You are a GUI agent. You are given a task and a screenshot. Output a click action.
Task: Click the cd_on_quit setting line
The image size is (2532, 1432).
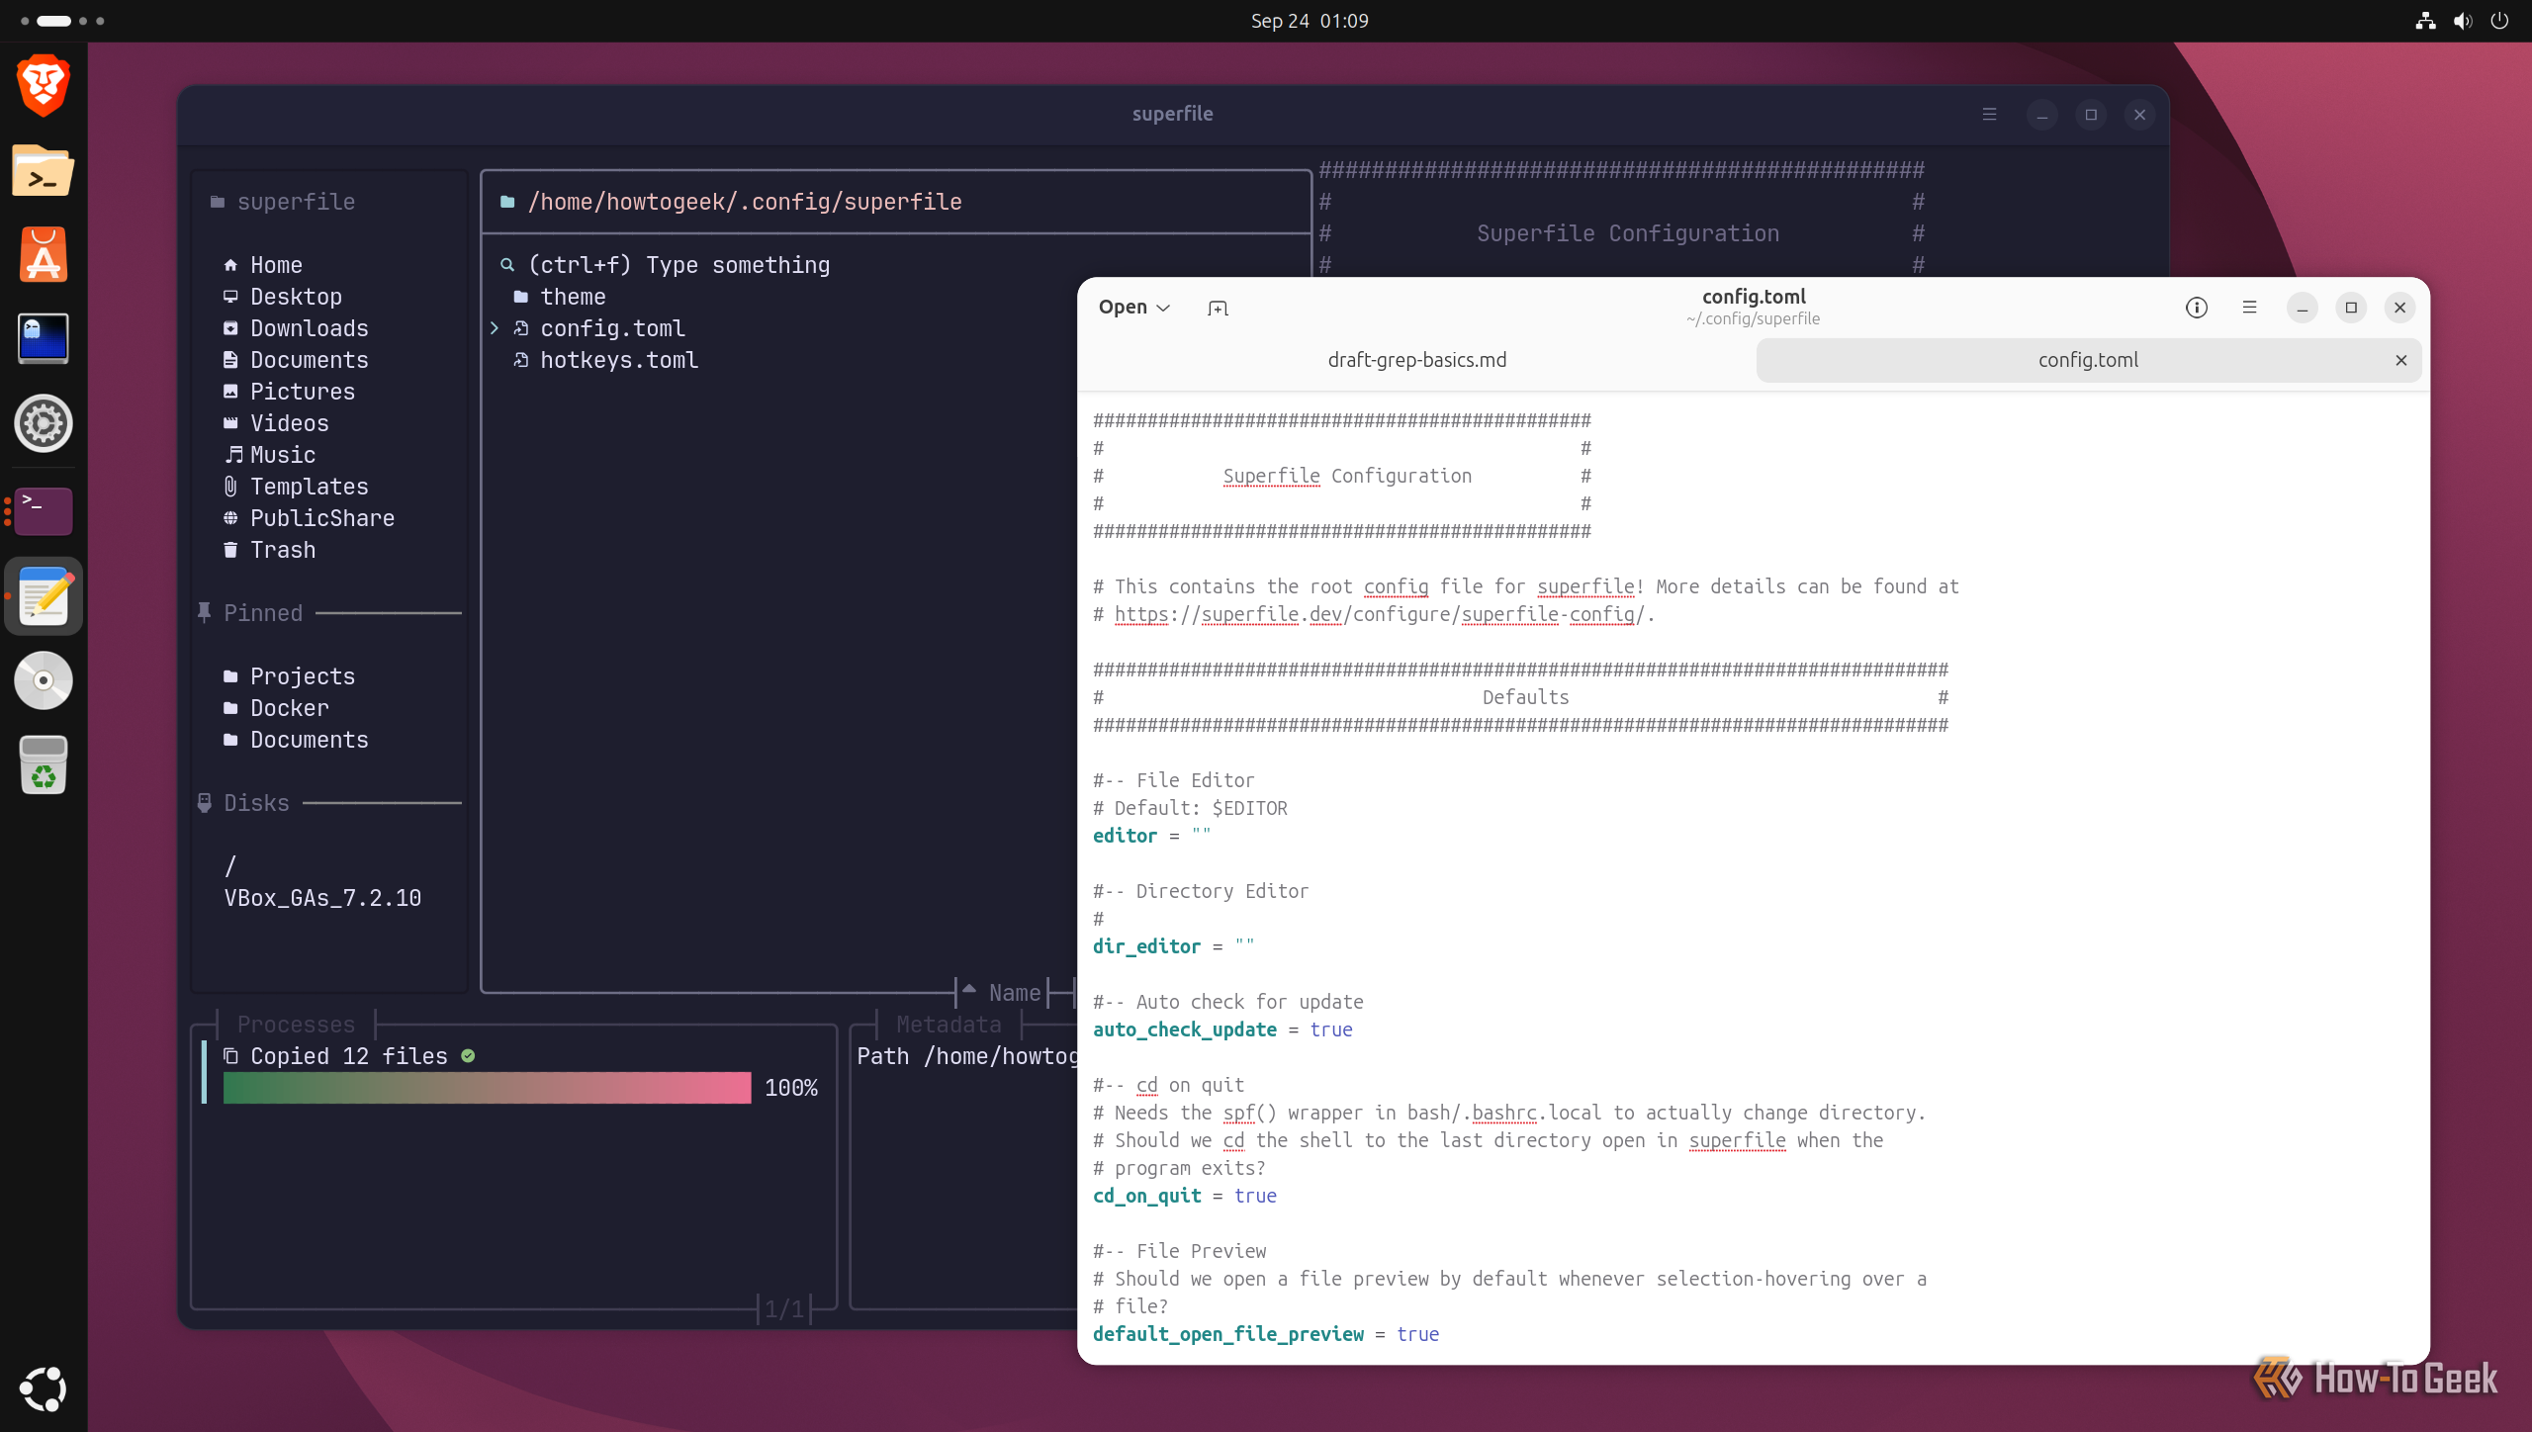(1184, 1197)
